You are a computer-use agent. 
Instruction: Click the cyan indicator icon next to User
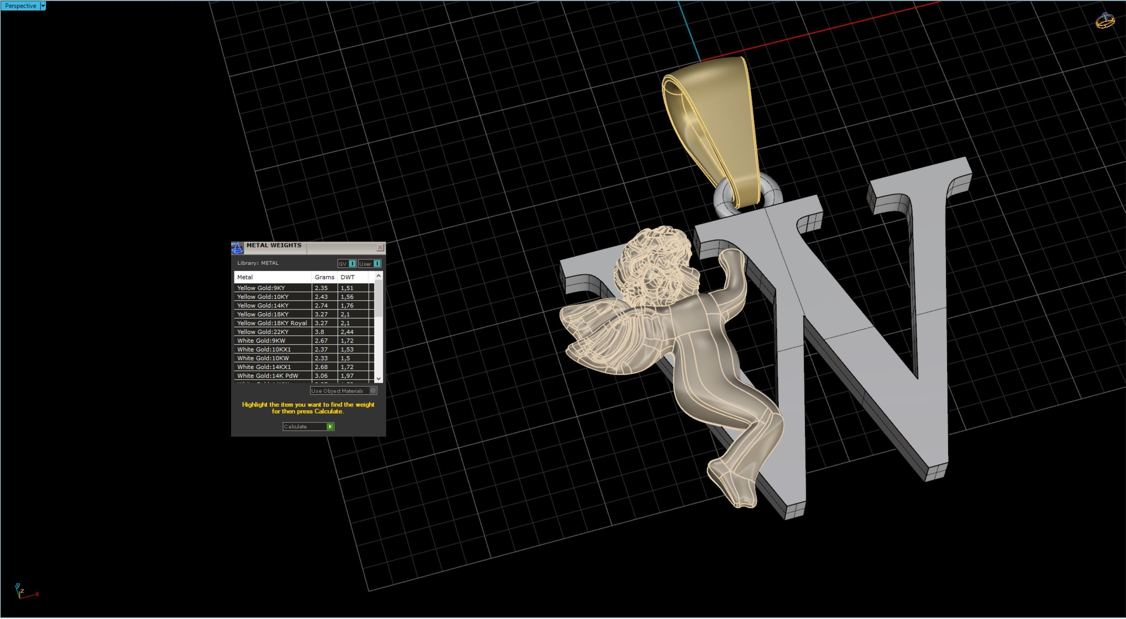pyautogui.click(x=376, y=264)
